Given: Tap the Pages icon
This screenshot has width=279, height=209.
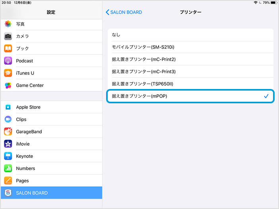Looking at the screenshot, I should [8, 181].
